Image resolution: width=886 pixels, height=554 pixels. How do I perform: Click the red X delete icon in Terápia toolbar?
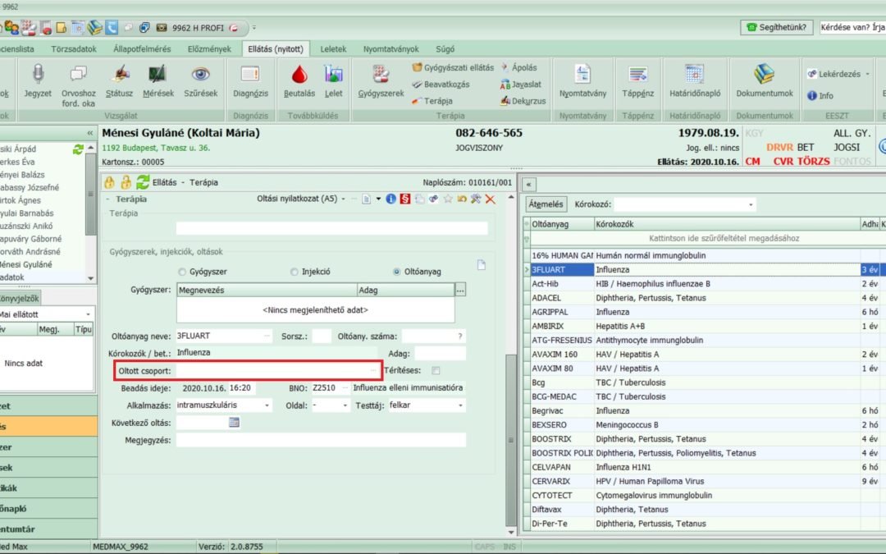(x=491, y=199)
